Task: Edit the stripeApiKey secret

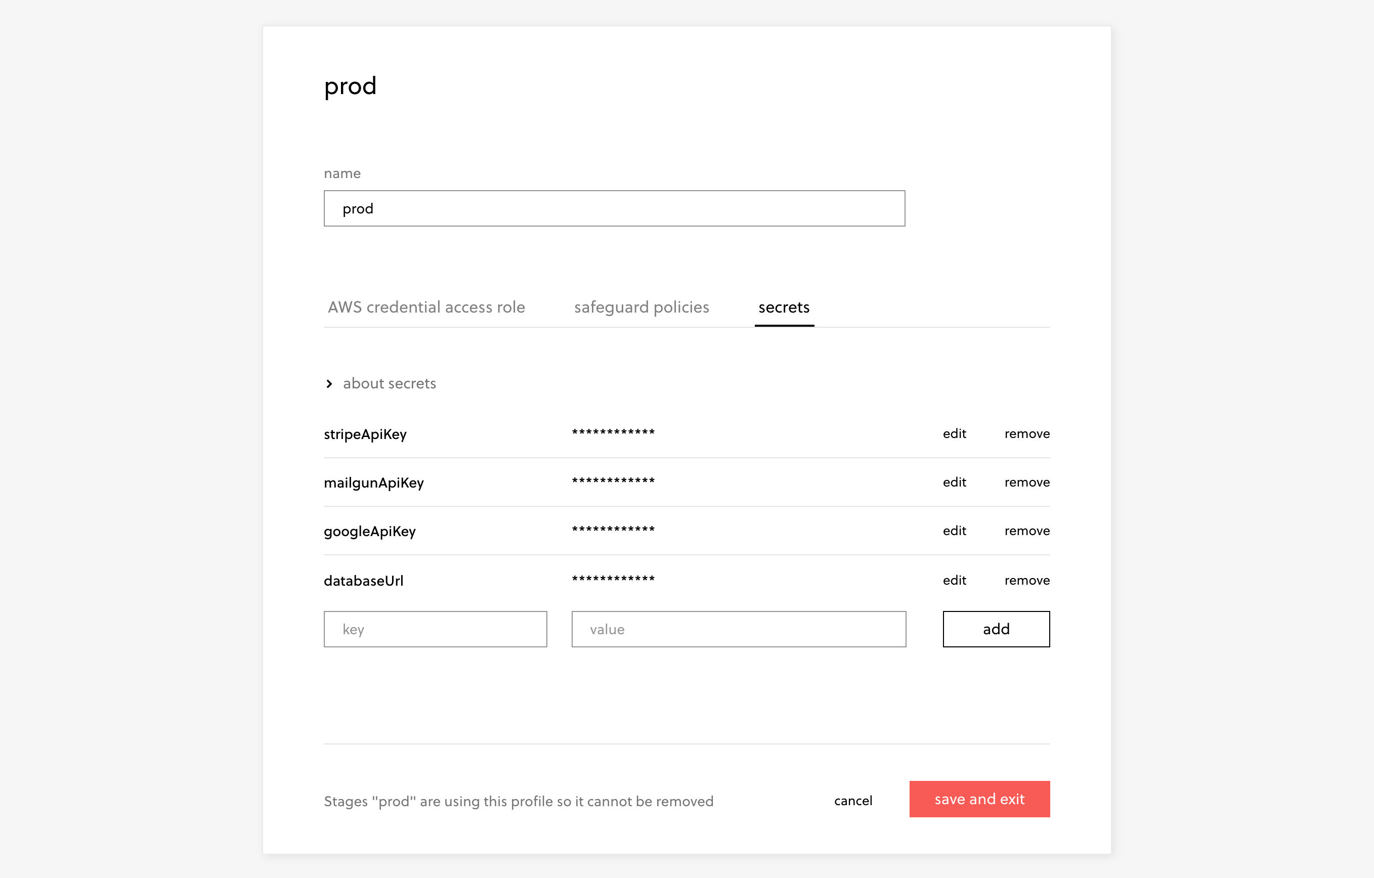Action: 954,433
